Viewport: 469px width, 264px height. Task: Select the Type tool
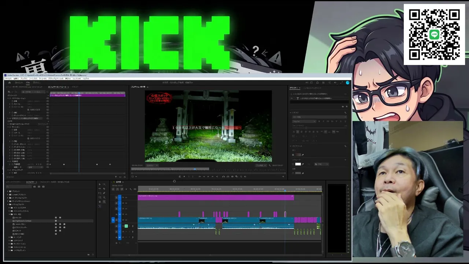click(104, 202)
